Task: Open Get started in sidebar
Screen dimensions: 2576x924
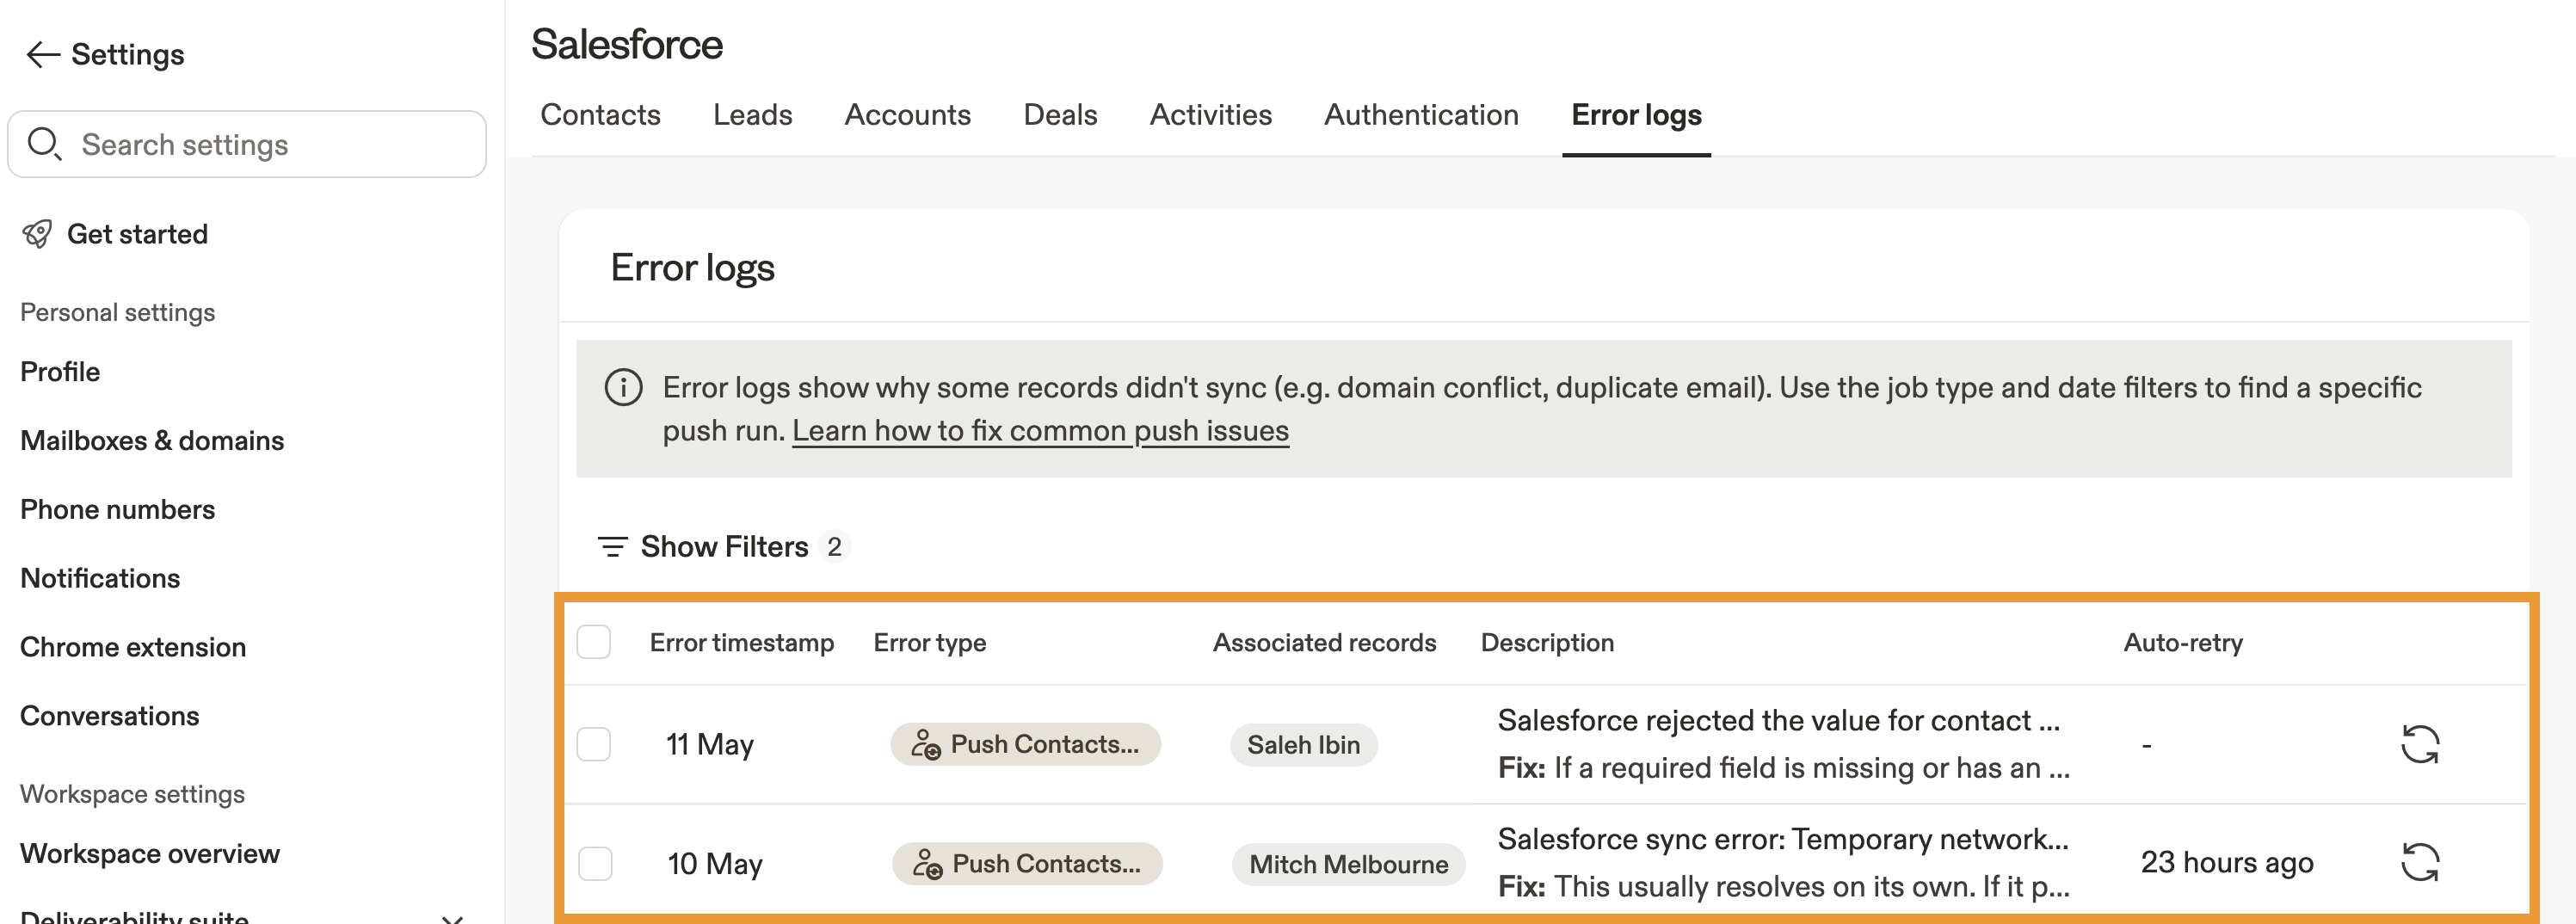Action: pos(137,234)
